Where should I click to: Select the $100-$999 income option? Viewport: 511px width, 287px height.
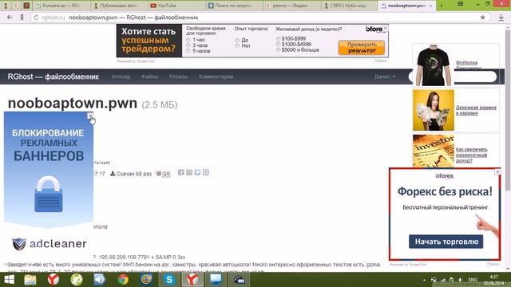tap(278, 39)
